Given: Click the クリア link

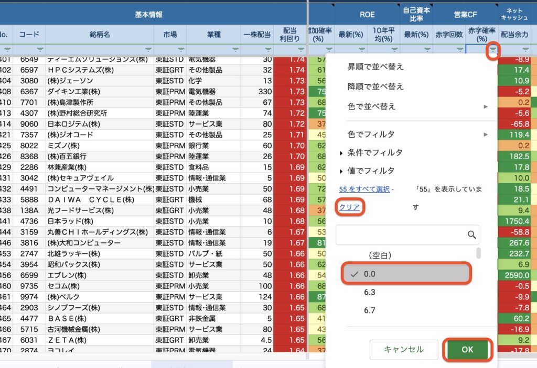Looking at the screenshot, I should tap(350, 207).
